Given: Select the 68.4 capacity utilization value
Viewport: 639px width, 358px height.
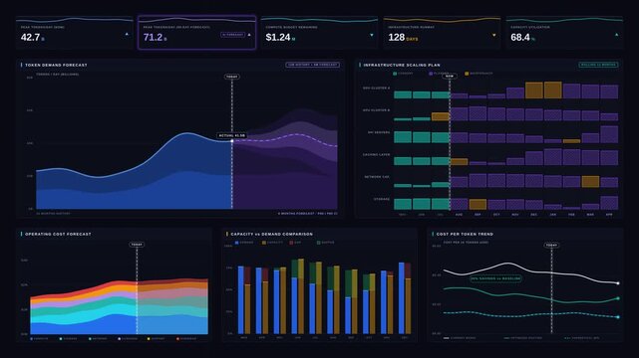Looking at the screenshot, I should tap(520, 38).
